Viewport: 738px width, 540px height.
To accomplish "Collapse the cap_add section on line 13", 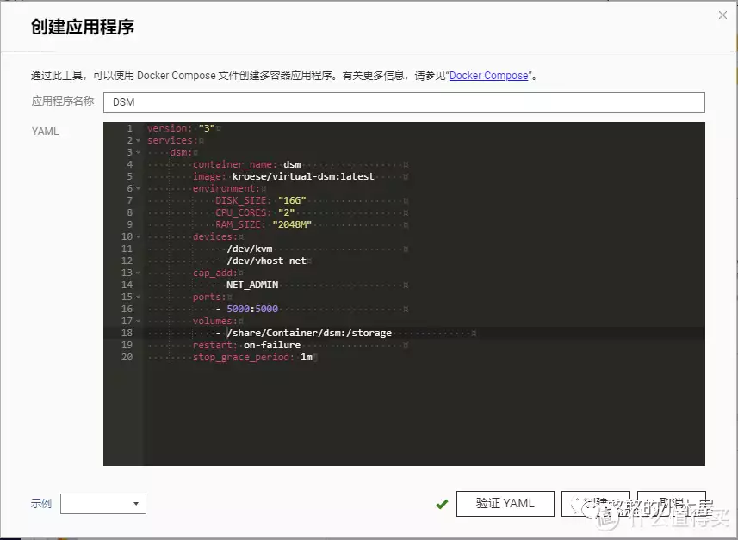I will pos(139,273).
